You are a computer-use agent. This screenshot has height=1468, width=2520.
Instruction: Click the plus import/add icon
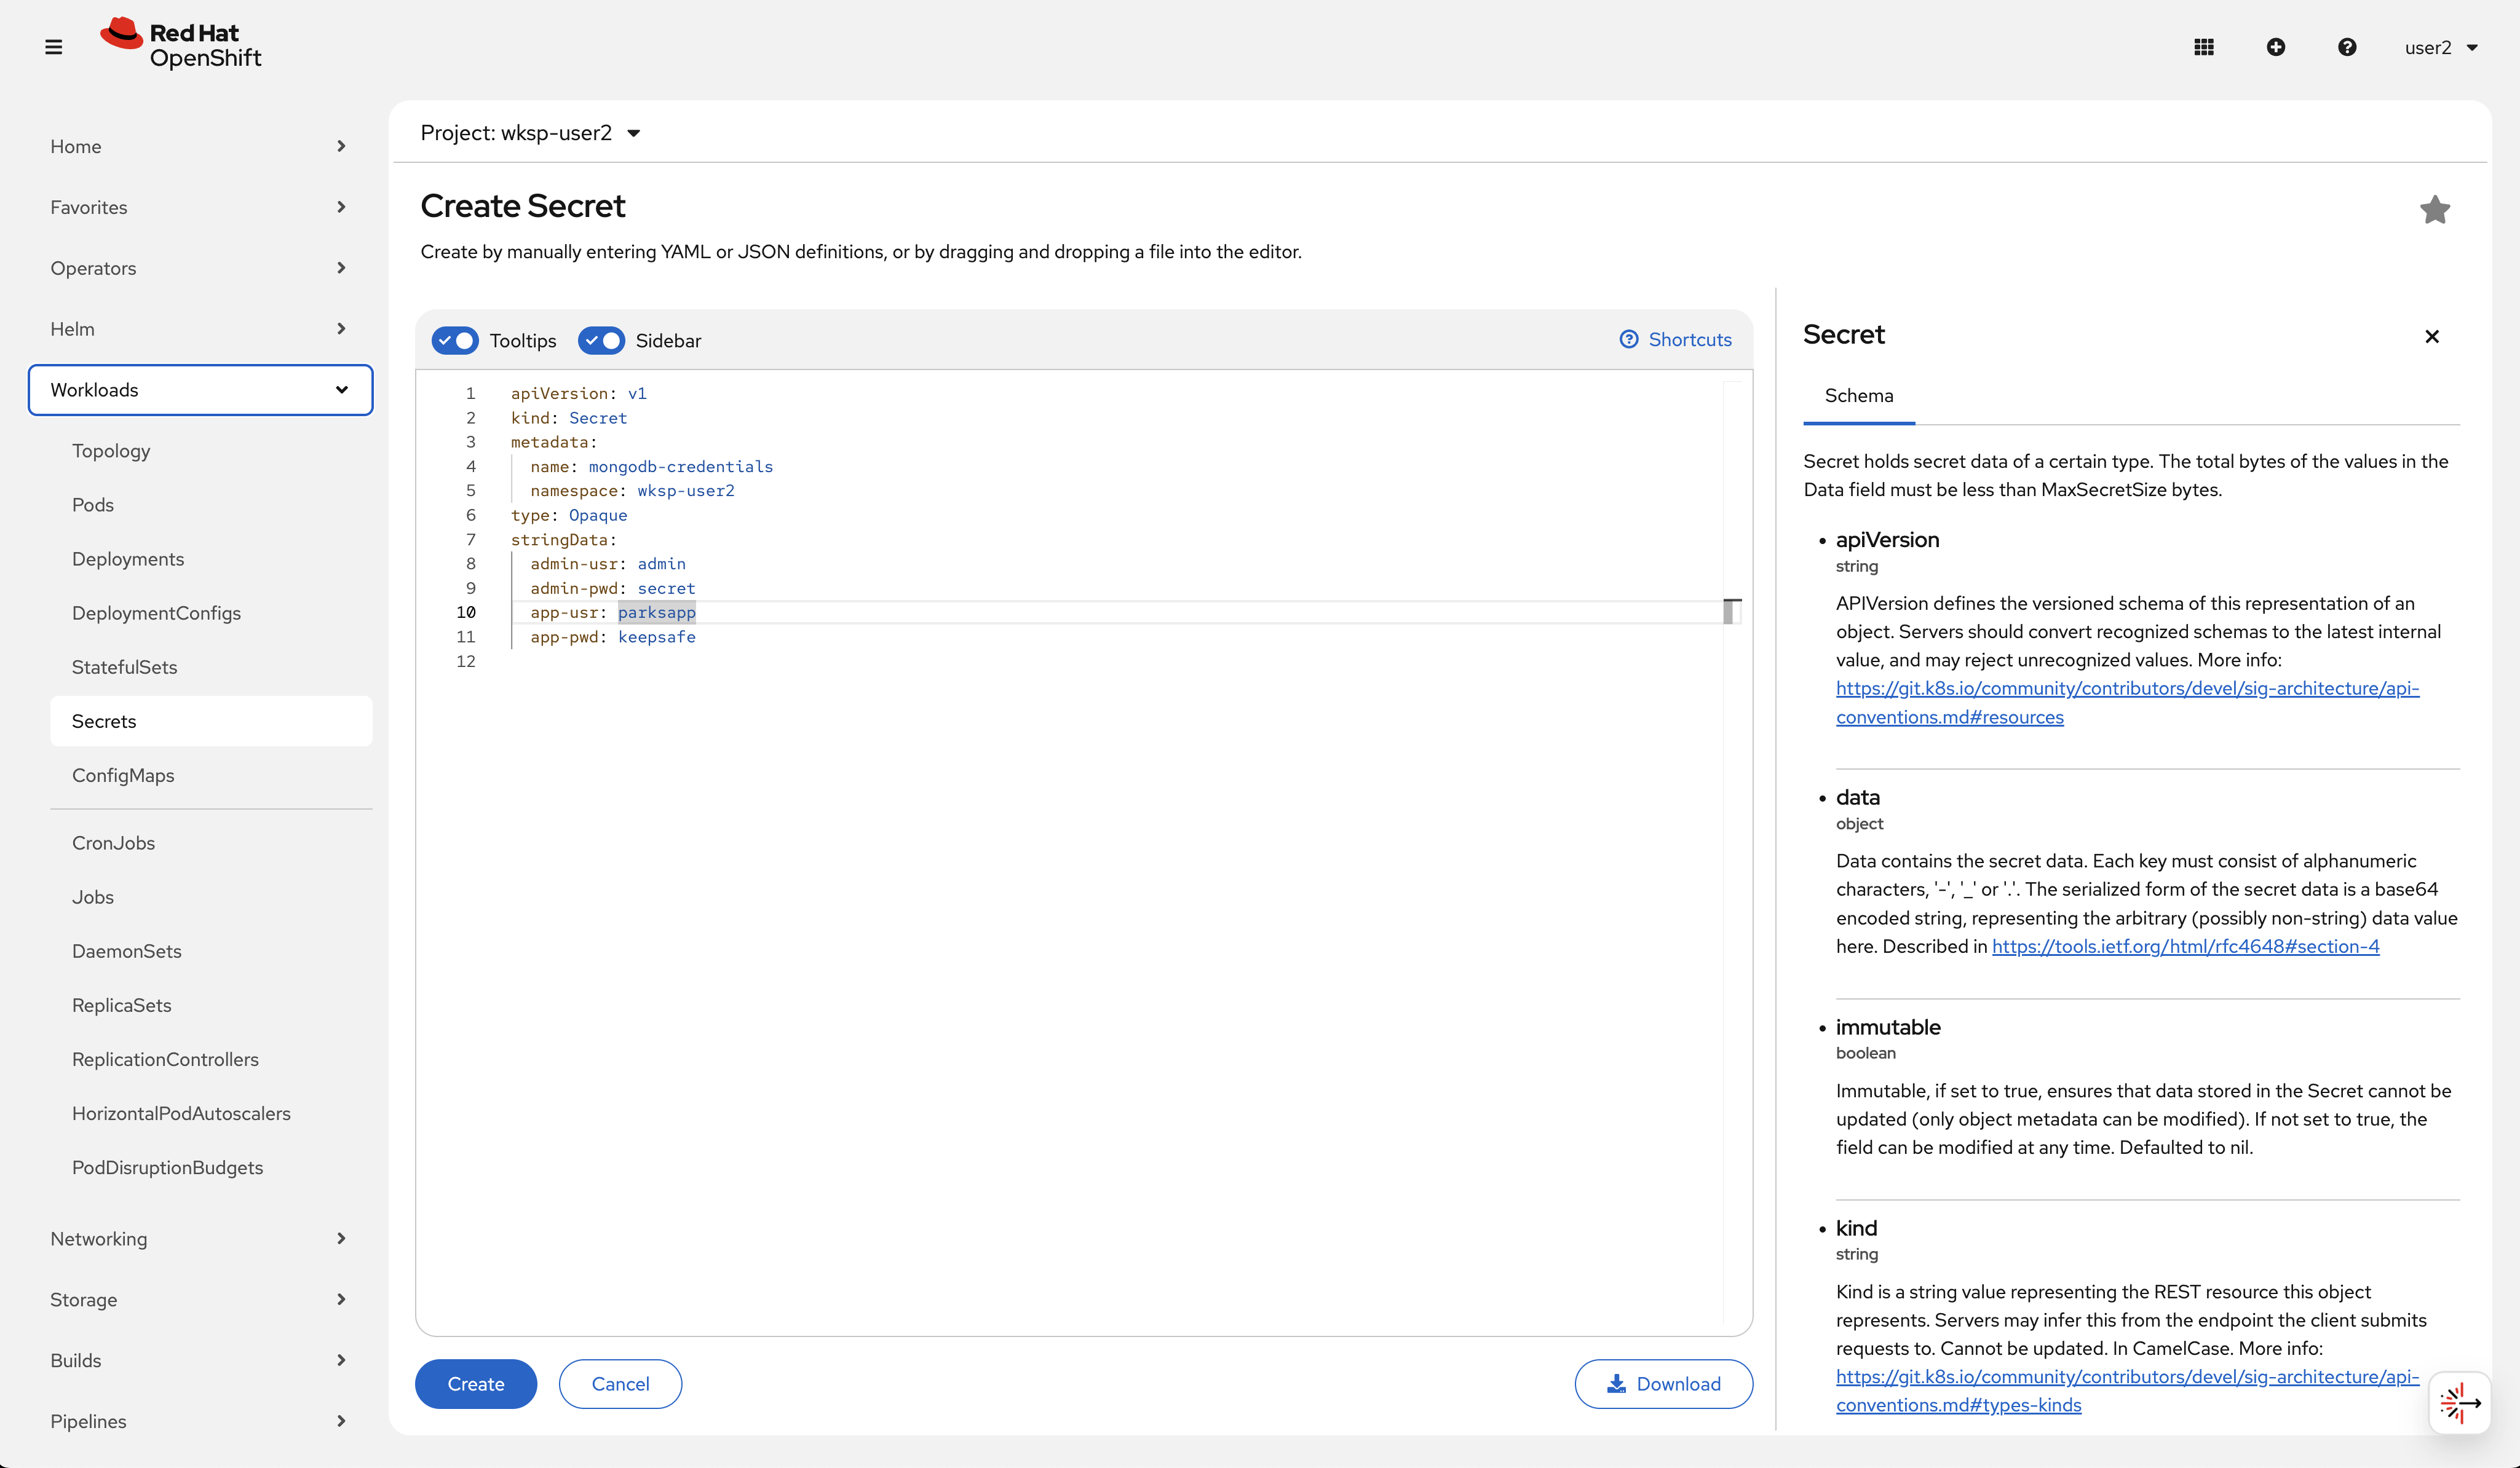coord(2275,47)
